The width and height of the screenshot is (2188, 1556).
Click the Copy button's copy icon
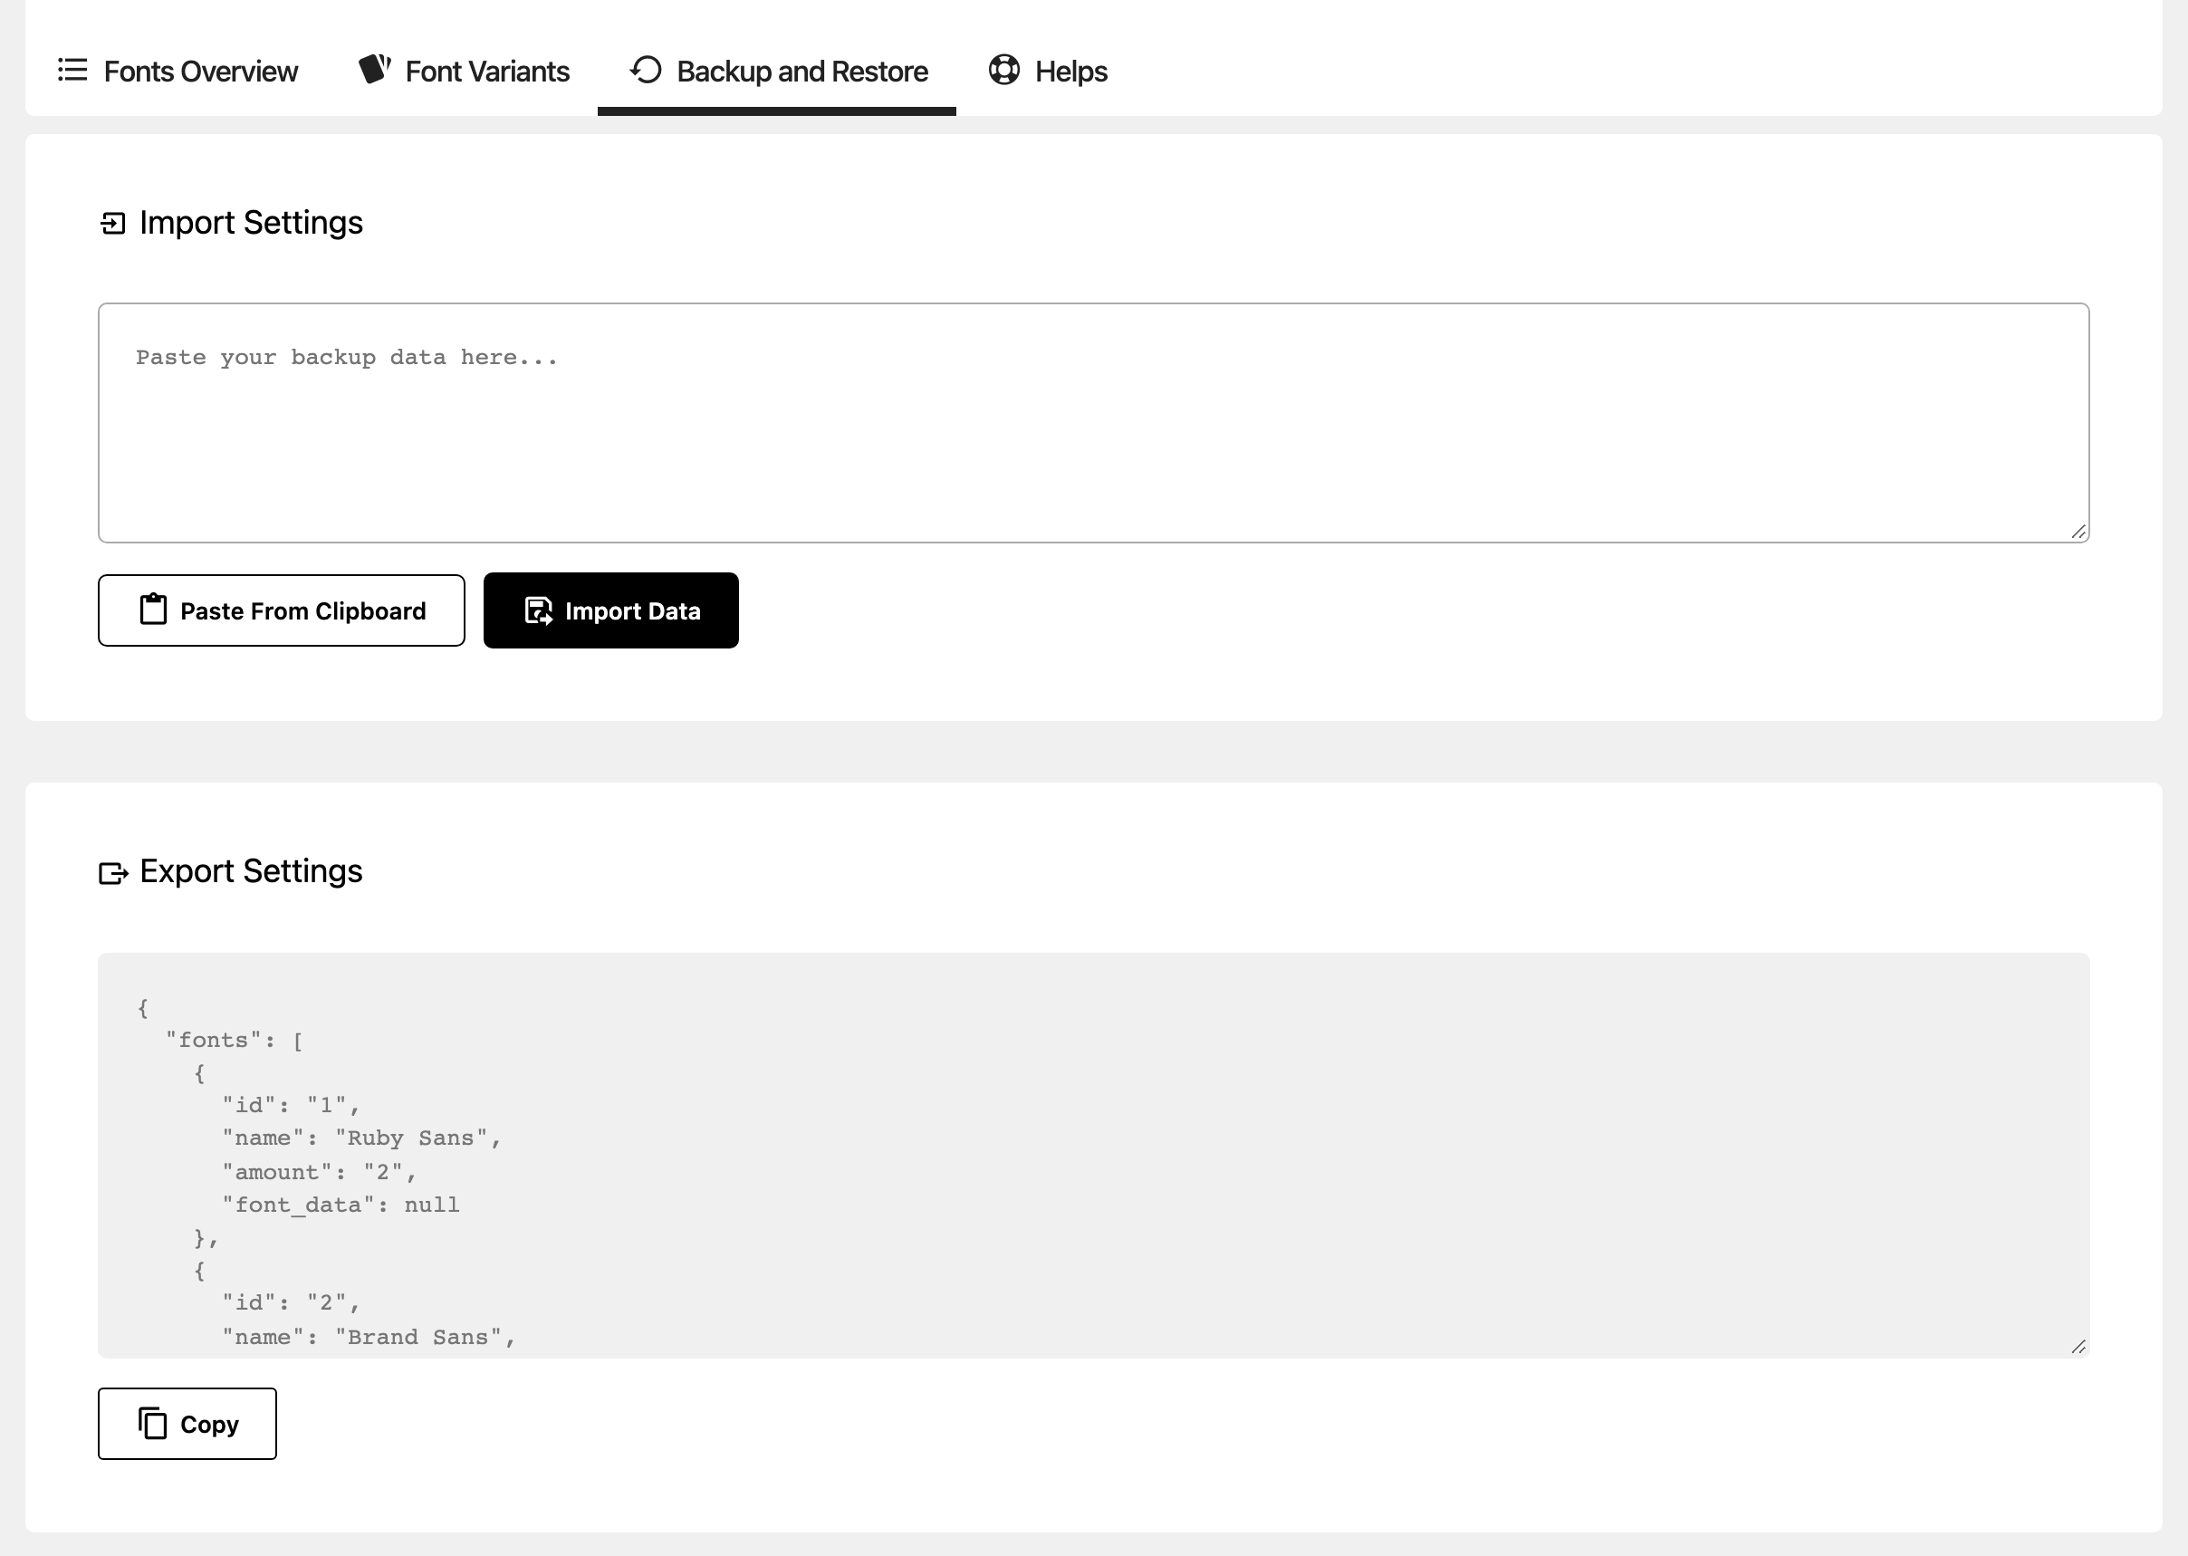[x=152, y=1423]
